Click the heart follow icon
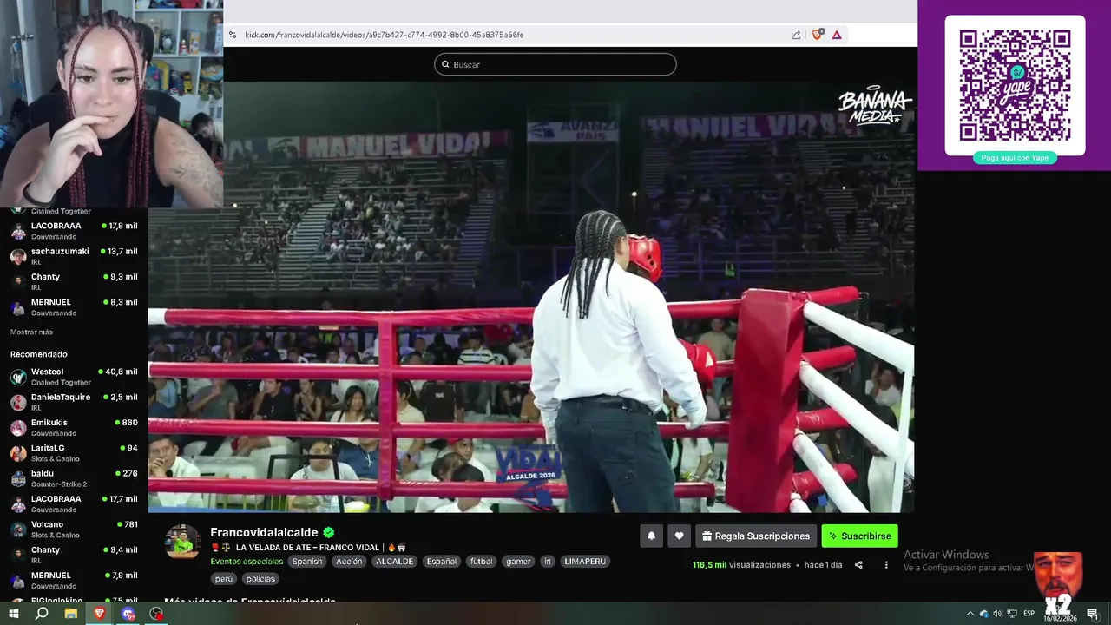Image resolution: width=1111 pixels, height=625 pixels. 679,536
